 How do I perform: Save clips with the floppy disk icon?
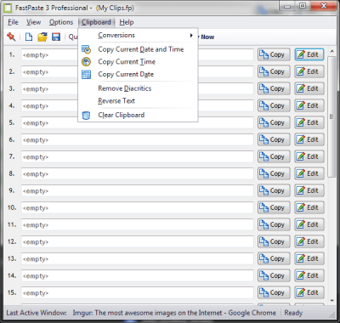[x=56, y=37]
